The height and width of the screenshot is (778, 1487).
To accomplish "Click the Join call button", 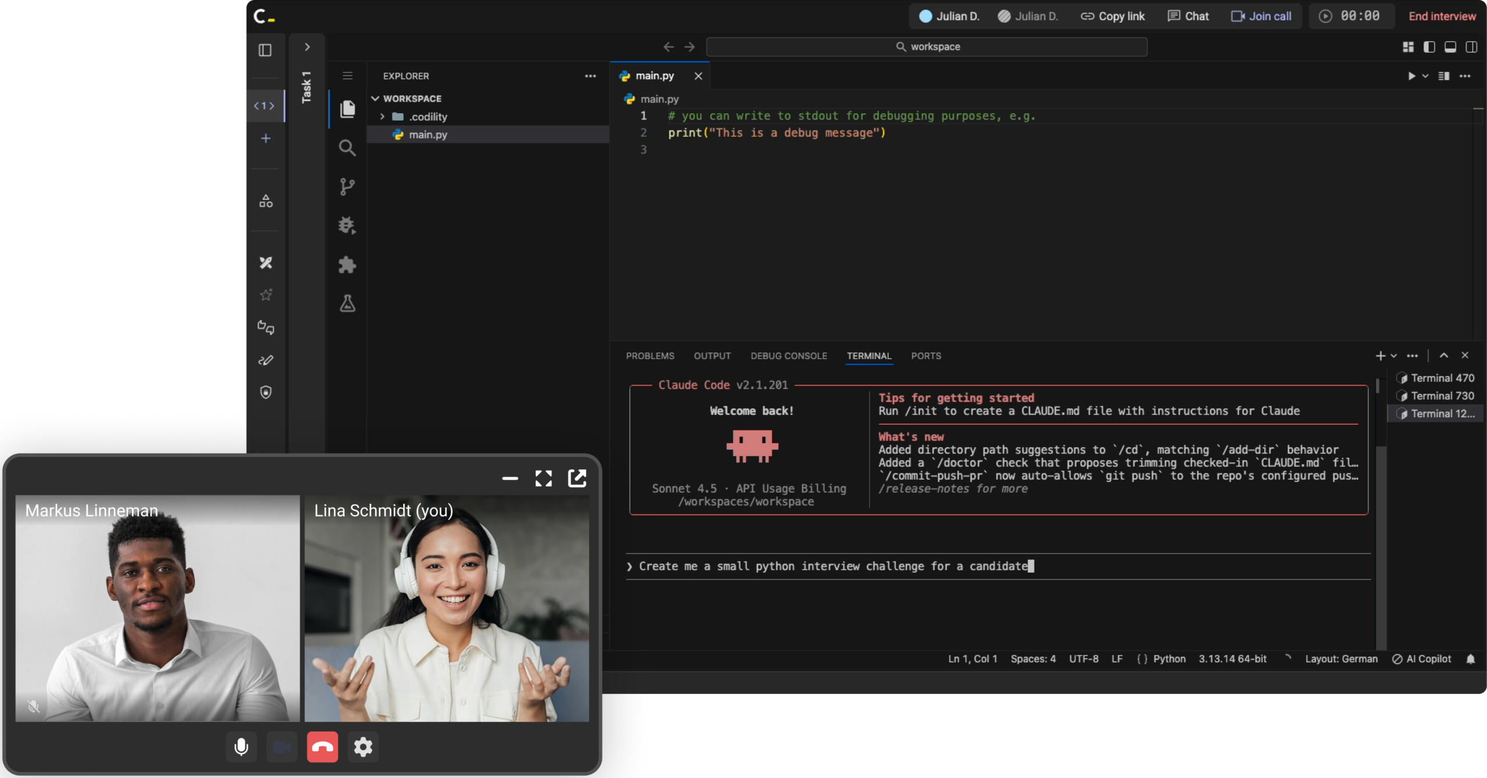I will click(1261, 16).
